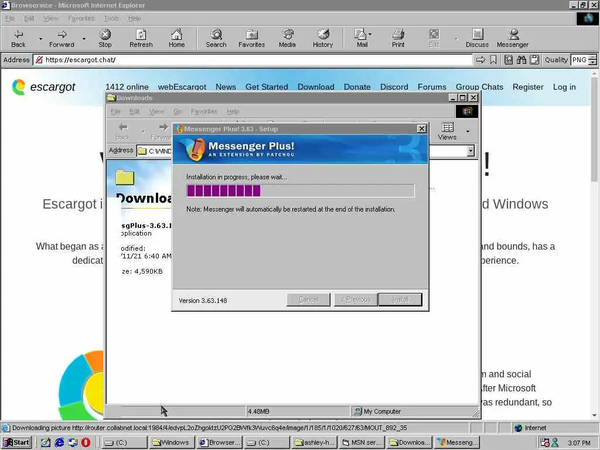Image resolution: width=600 pixels, height=450 pixels.
Task: Launch Internet Explorer from quick launch
Action: tap(59, 442)
